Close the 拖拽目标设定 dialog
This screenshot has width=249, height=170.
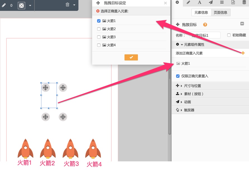coord(165,3)
